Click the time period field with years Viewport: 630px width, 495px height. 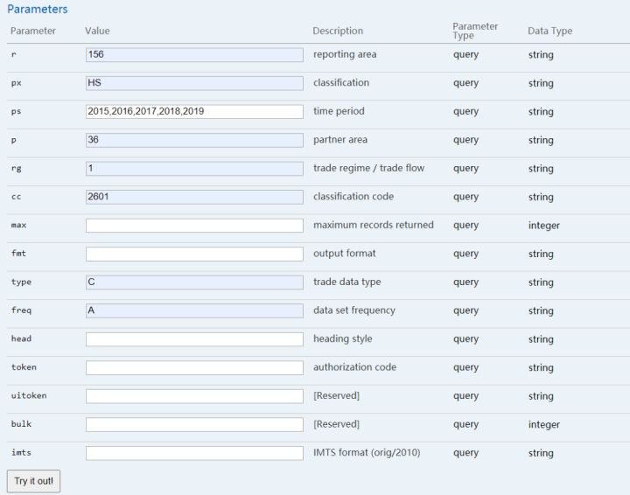coord(194,111)
